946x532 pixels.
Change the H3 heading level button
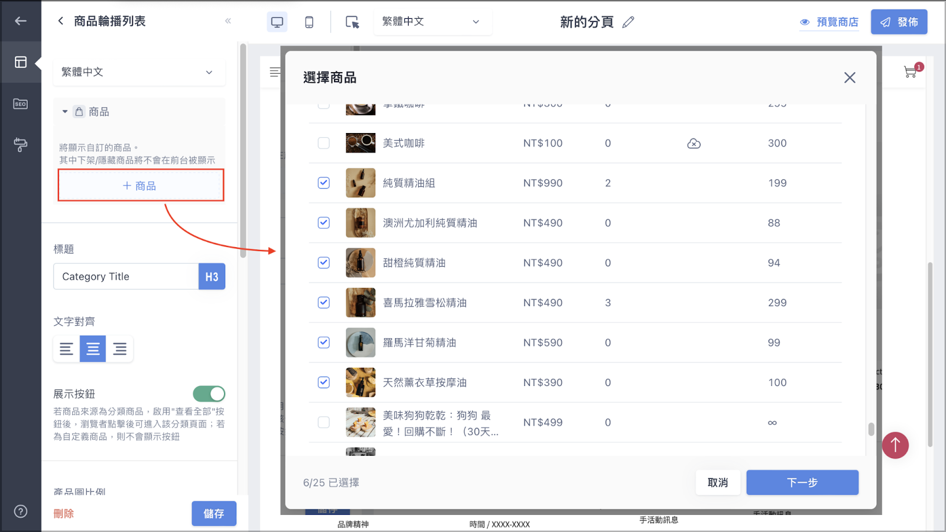212,277
